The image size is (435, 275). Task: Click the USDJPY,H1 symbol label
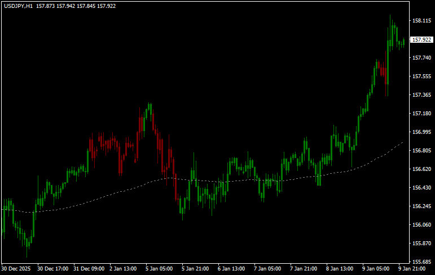pos(17,5)
